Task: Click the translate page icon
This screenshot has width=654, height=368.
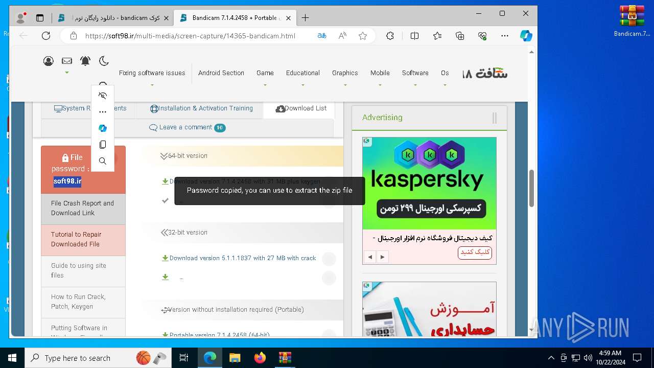Action: [x=322, y=36]
